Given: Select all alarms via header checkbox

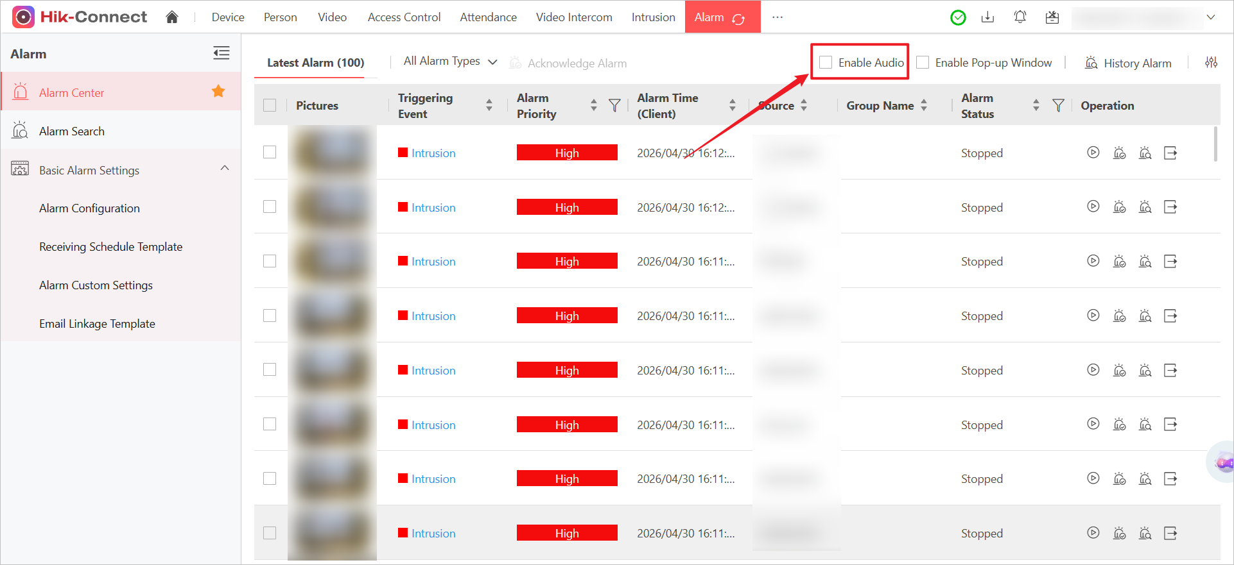Looking at the screenshot, I should click(x=270, y=106).
